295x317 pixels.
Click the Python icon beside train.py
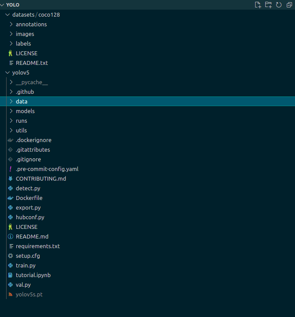(x=11, y=265)
